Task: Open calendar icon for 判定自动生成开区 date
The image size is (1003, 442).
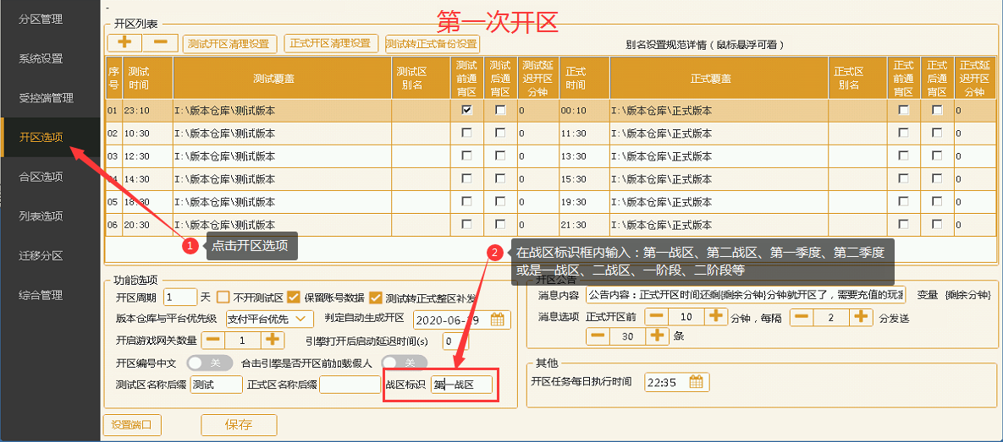Action: (x=498, y=319)
